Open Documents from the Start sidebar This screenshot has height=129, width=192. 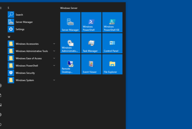1,95
